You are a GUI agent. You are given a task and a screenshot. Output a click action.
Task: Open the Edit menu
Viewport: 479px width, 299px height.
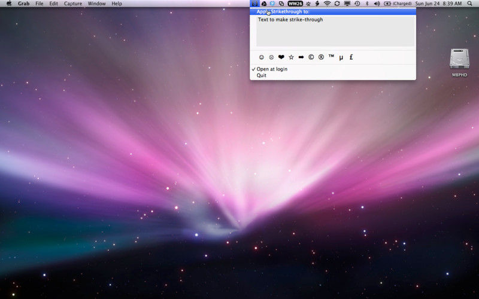click(54, 4)
